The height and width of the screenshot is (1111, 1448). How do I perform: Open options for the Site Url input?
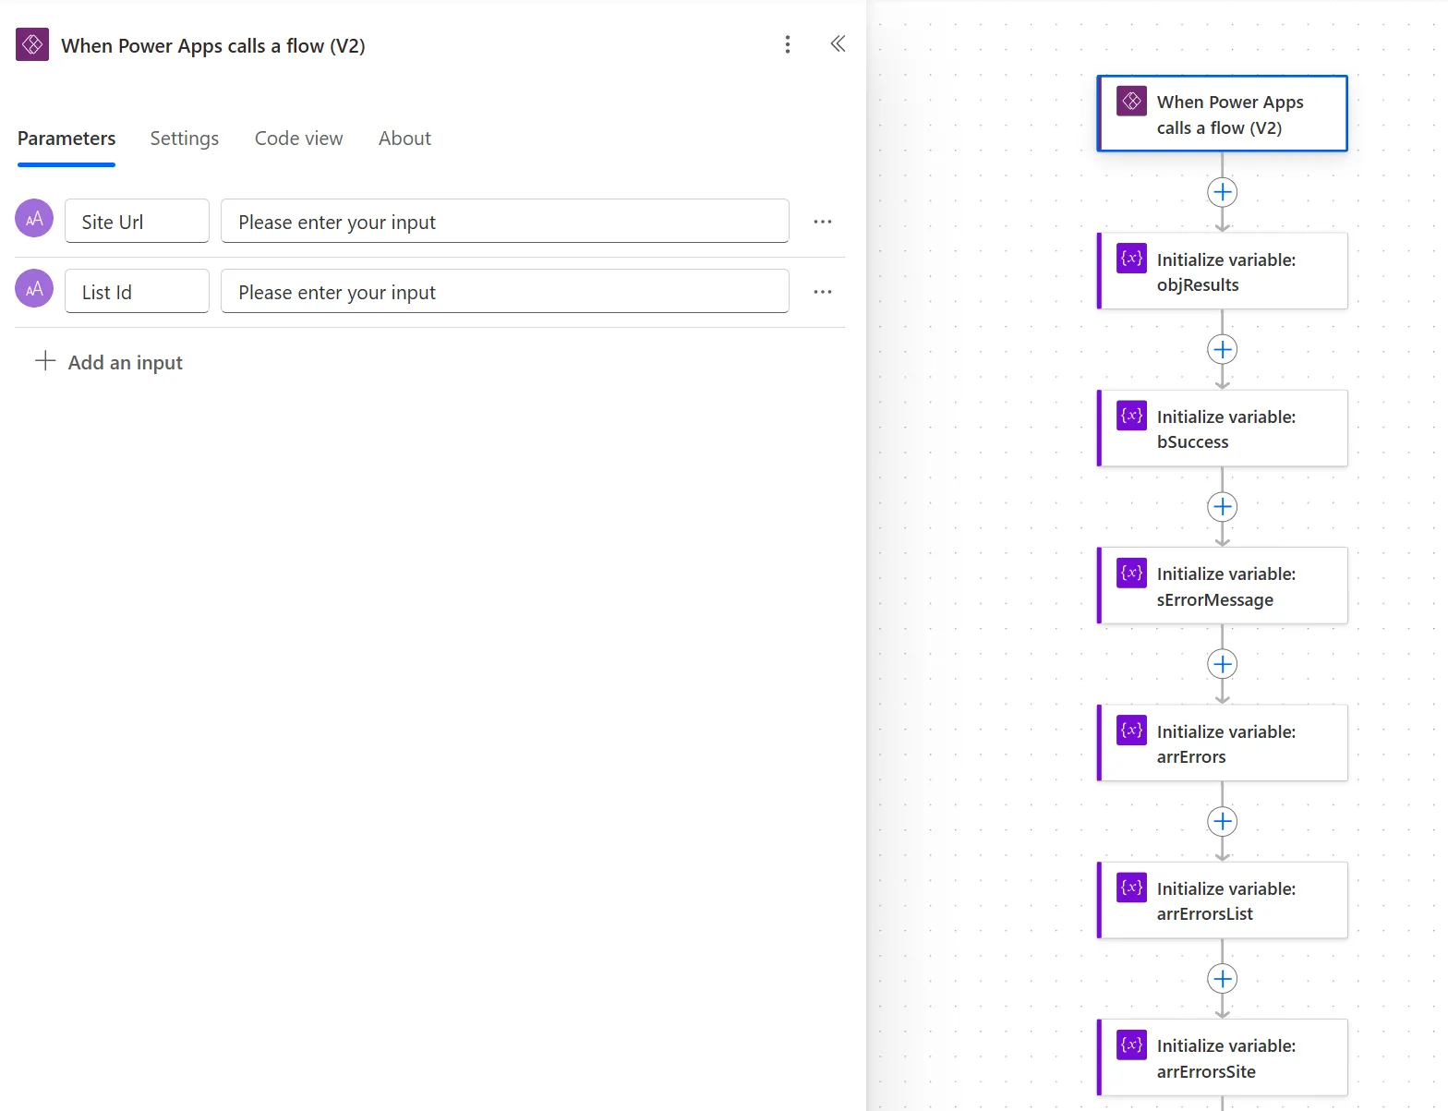pyautogui.click(x=823, y=222)
